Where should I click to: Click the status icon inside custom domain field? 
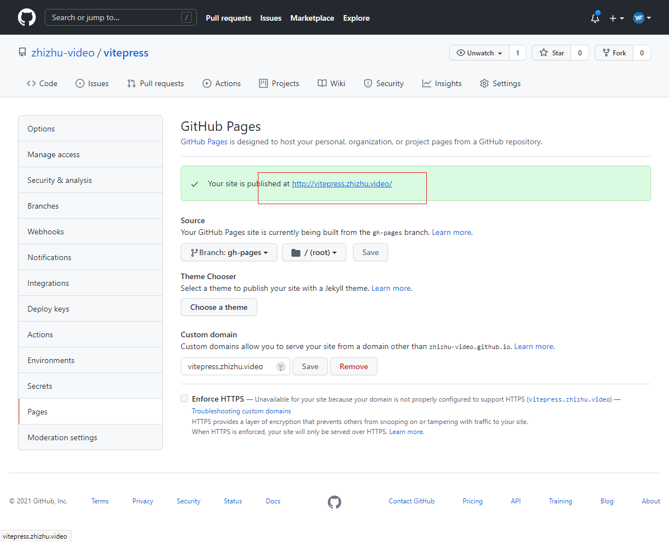coord(281,366)
